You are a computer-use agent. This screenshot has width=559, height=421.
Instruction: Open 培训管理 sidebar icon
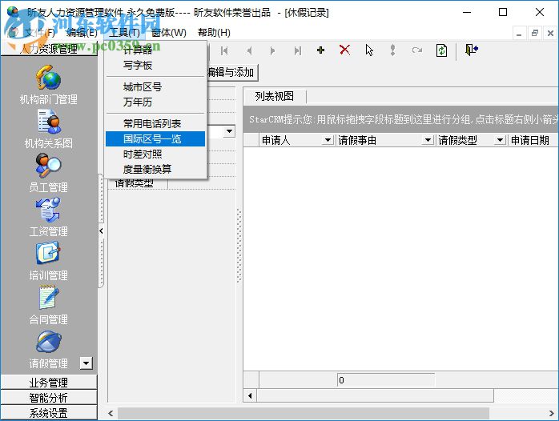[49, 254]
